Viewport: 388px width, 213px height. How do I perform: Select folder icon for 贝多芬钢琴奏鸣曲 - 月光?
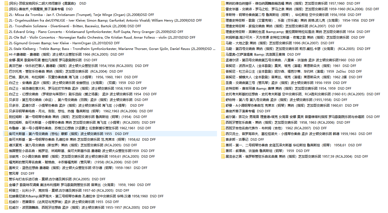point(6,111)
